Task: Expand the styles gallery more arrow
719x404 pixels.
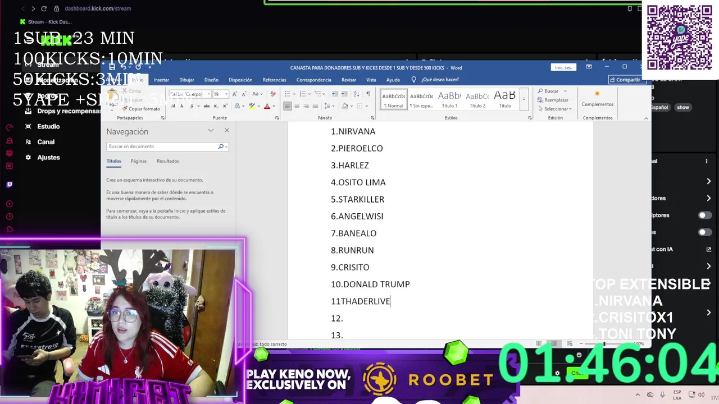Action: click(524, 99)
